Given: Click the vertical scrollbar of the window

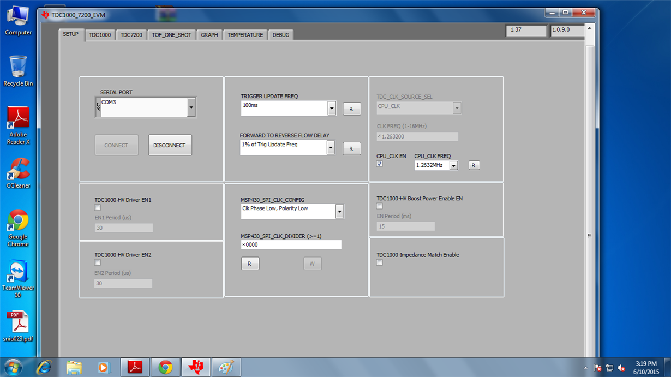Looking at the screenshot, I should pyautogui.click(x=589, y=191).
